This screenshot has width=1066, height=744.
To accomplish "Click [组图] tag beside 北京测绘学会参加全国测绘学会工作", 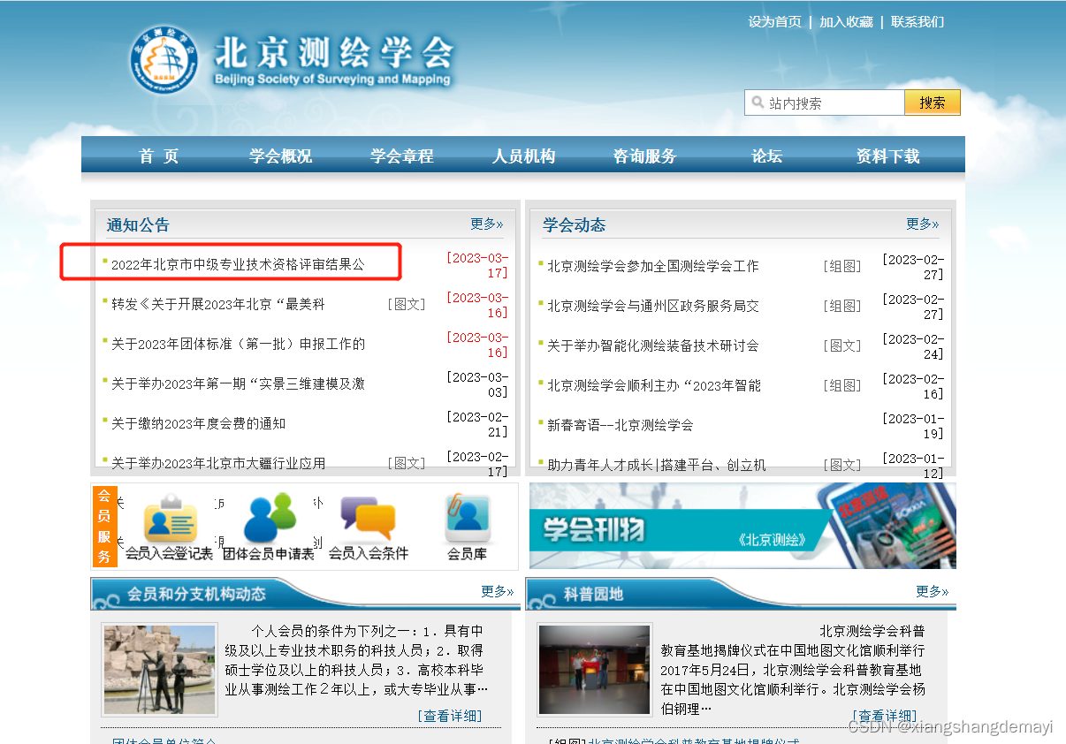I will tap(842, 266).
